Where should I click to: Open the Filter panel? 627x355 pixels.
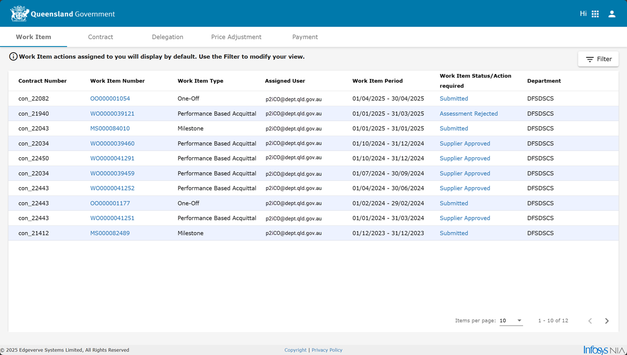598,59
